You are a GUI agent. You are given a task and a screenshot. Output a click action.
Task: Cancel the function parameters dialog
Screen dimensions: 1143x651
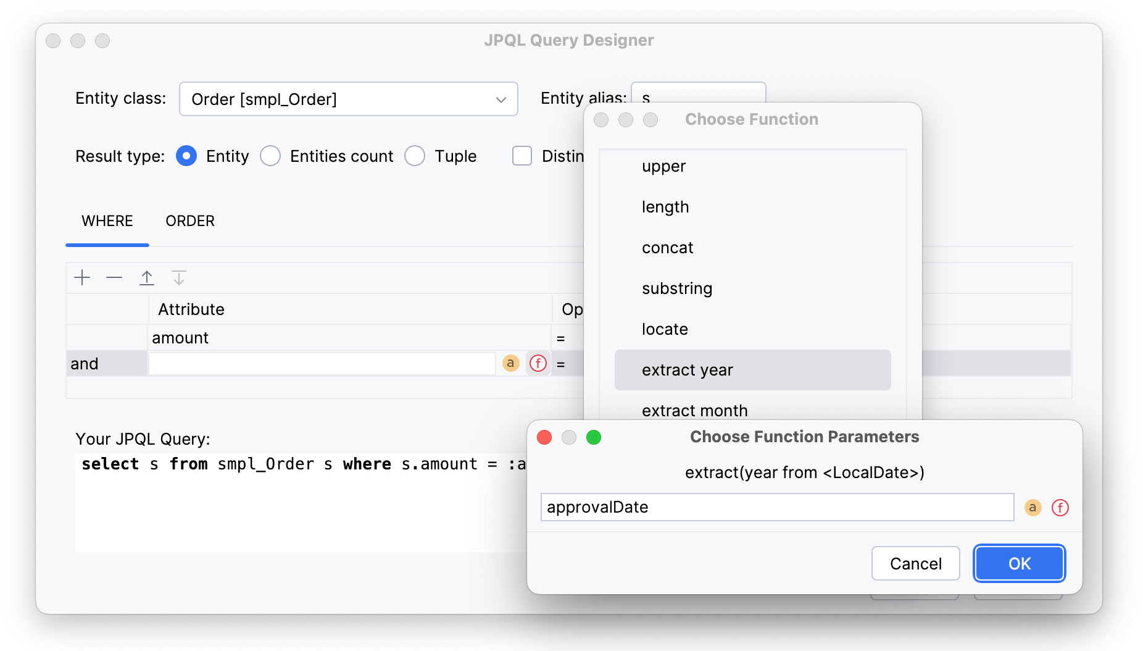pyautogui.click(x=915, y=563)
